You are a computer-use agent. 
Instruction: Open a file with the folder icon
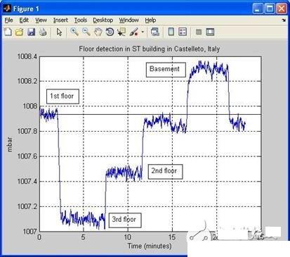pos(20,32)
